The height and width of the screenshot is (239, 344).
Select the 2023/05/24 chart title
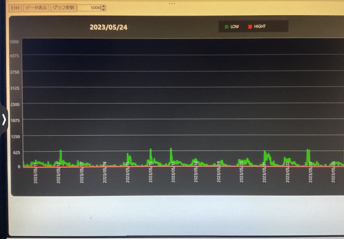click(x=109, y=28)
